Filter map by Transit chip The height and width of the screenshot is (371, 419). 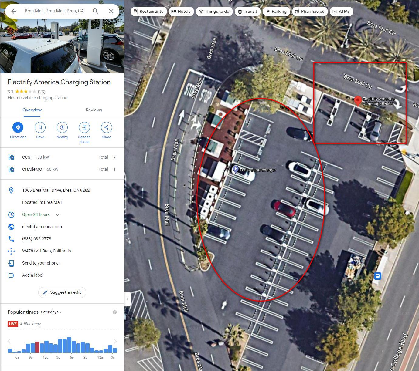click(247, 11)
